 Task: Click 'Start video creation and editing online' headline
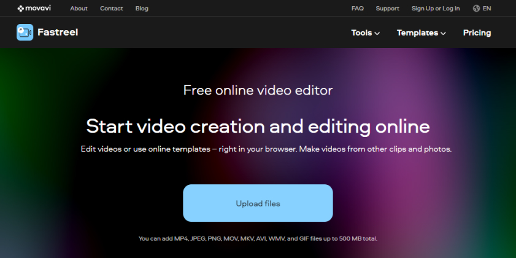click(x=258, y=126)
